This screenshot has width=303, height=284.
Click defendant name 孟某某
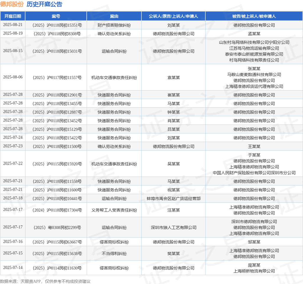point(254,34)
